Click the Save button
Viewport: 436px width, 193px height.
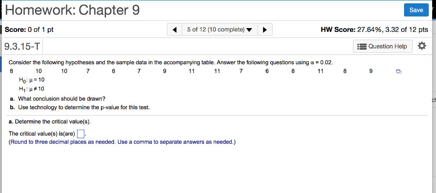pyautogui.click(x=416, y=10)
